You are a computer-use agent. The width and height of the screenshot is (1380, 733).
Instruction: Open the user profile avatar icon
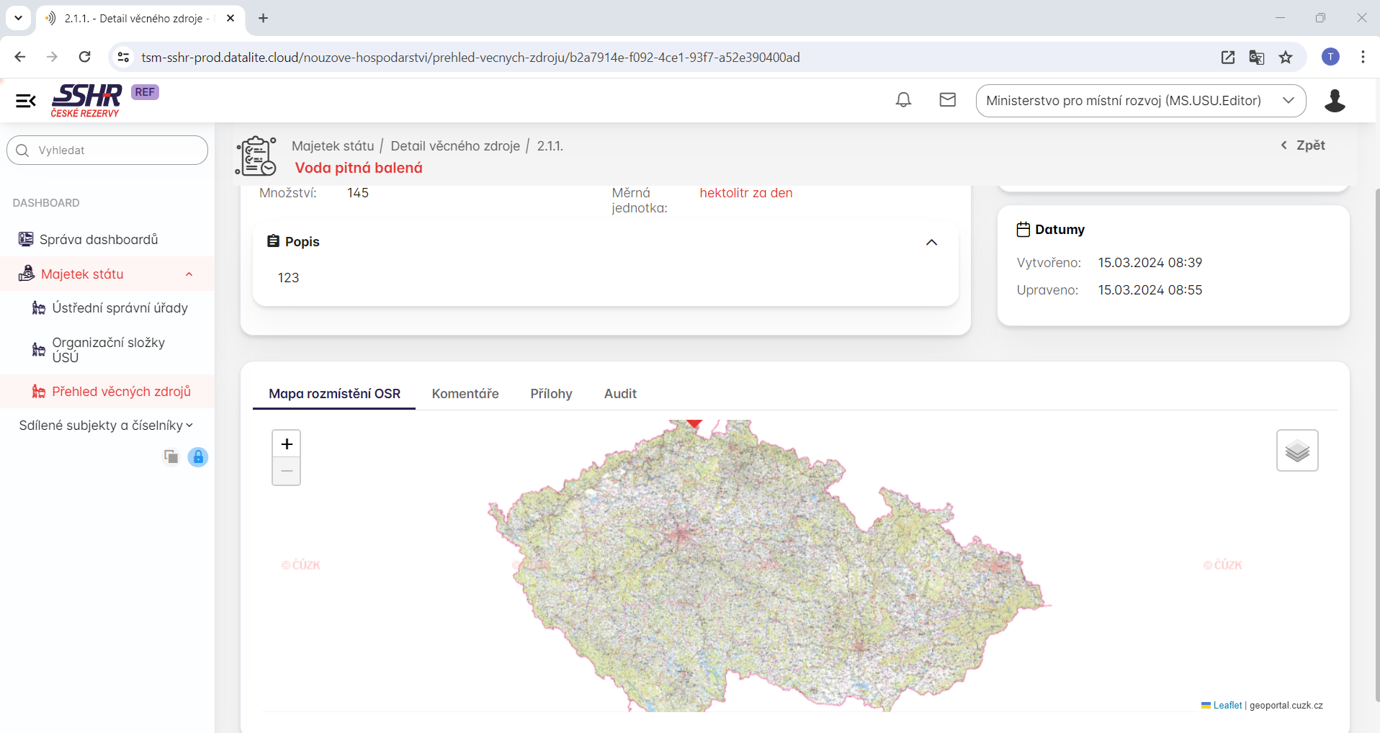pos(1334,101)
